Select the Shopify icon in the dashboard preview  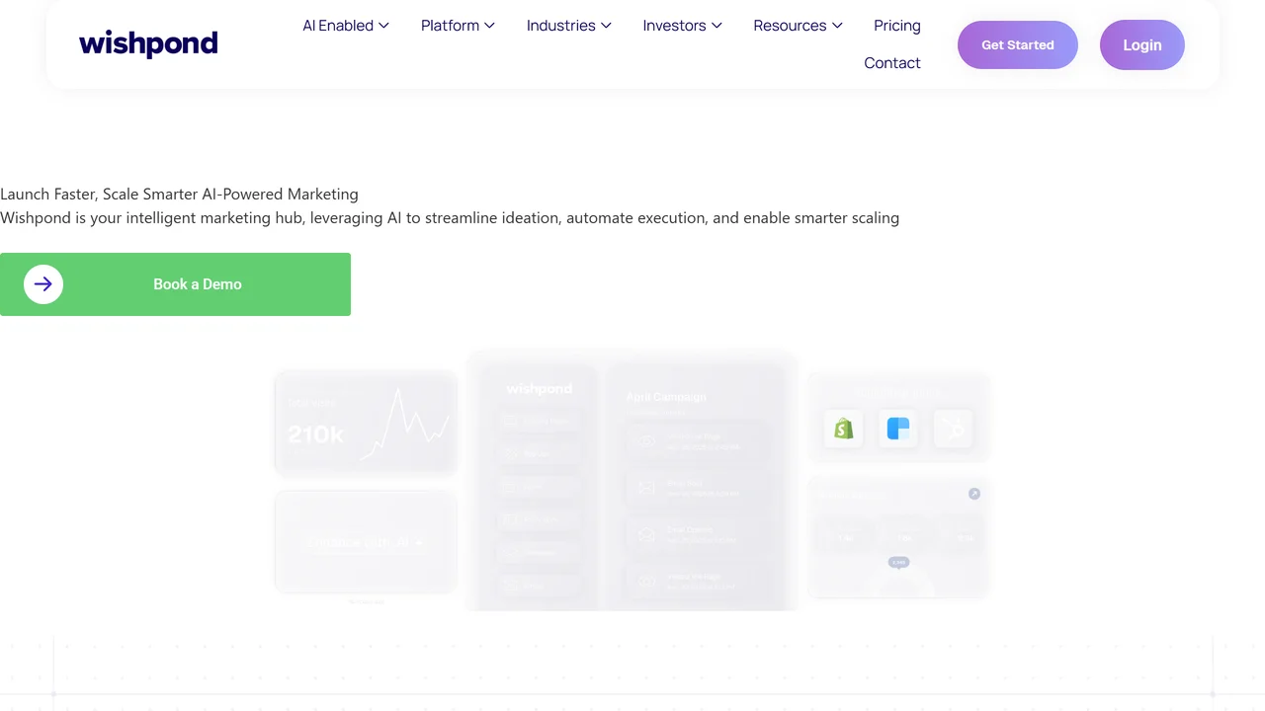coord(843,429)
